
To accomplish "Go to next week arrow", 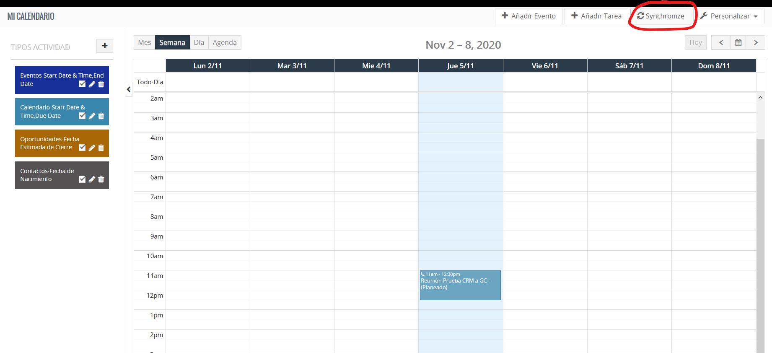I will coord(756,42).
